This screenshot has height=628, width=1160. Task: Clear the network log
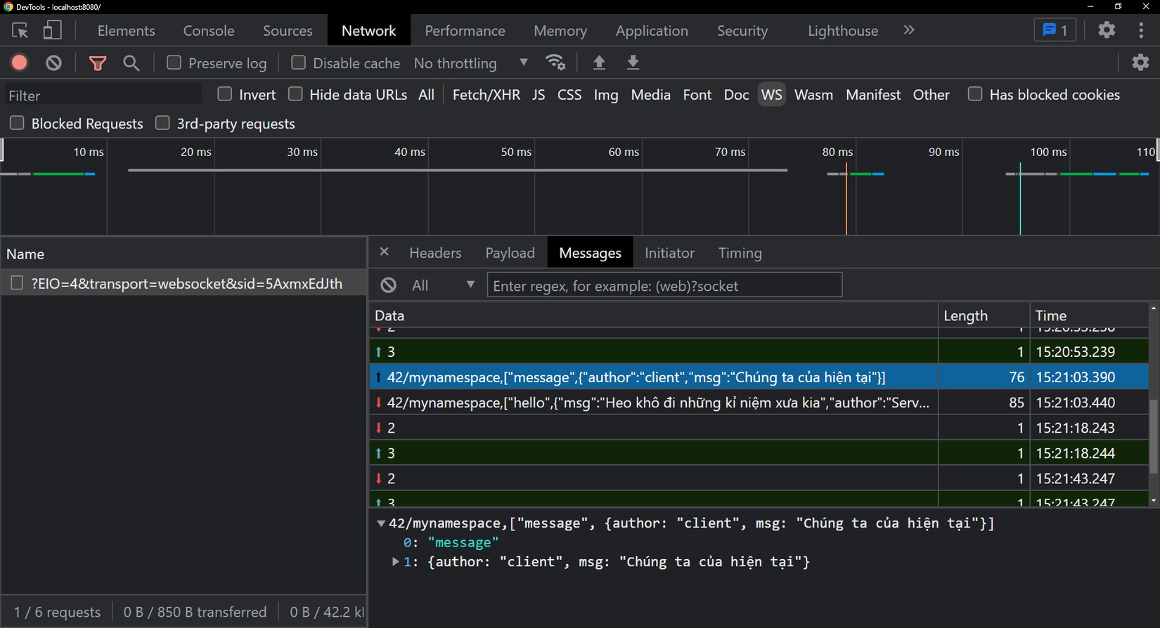(x=53, y=63)
